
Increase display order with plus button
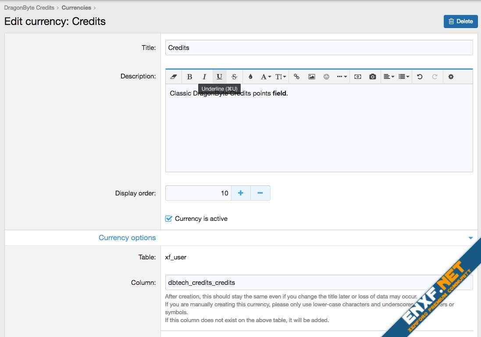(x=241, y=193)
